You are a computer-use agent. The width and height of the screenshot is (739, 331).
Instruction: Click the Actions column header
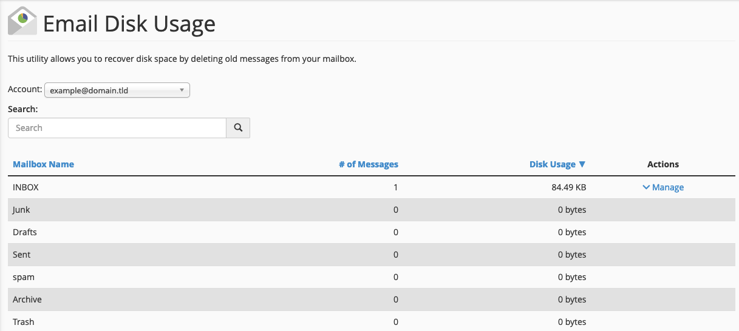[663, 164]
